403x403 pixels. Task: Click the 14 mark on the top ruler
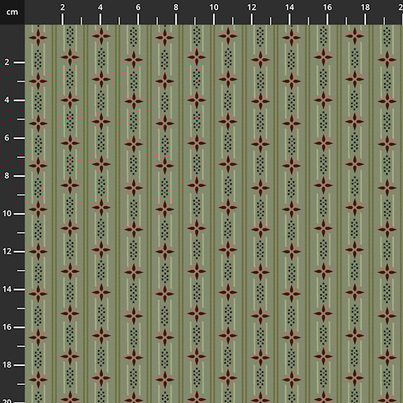(289, 7)
